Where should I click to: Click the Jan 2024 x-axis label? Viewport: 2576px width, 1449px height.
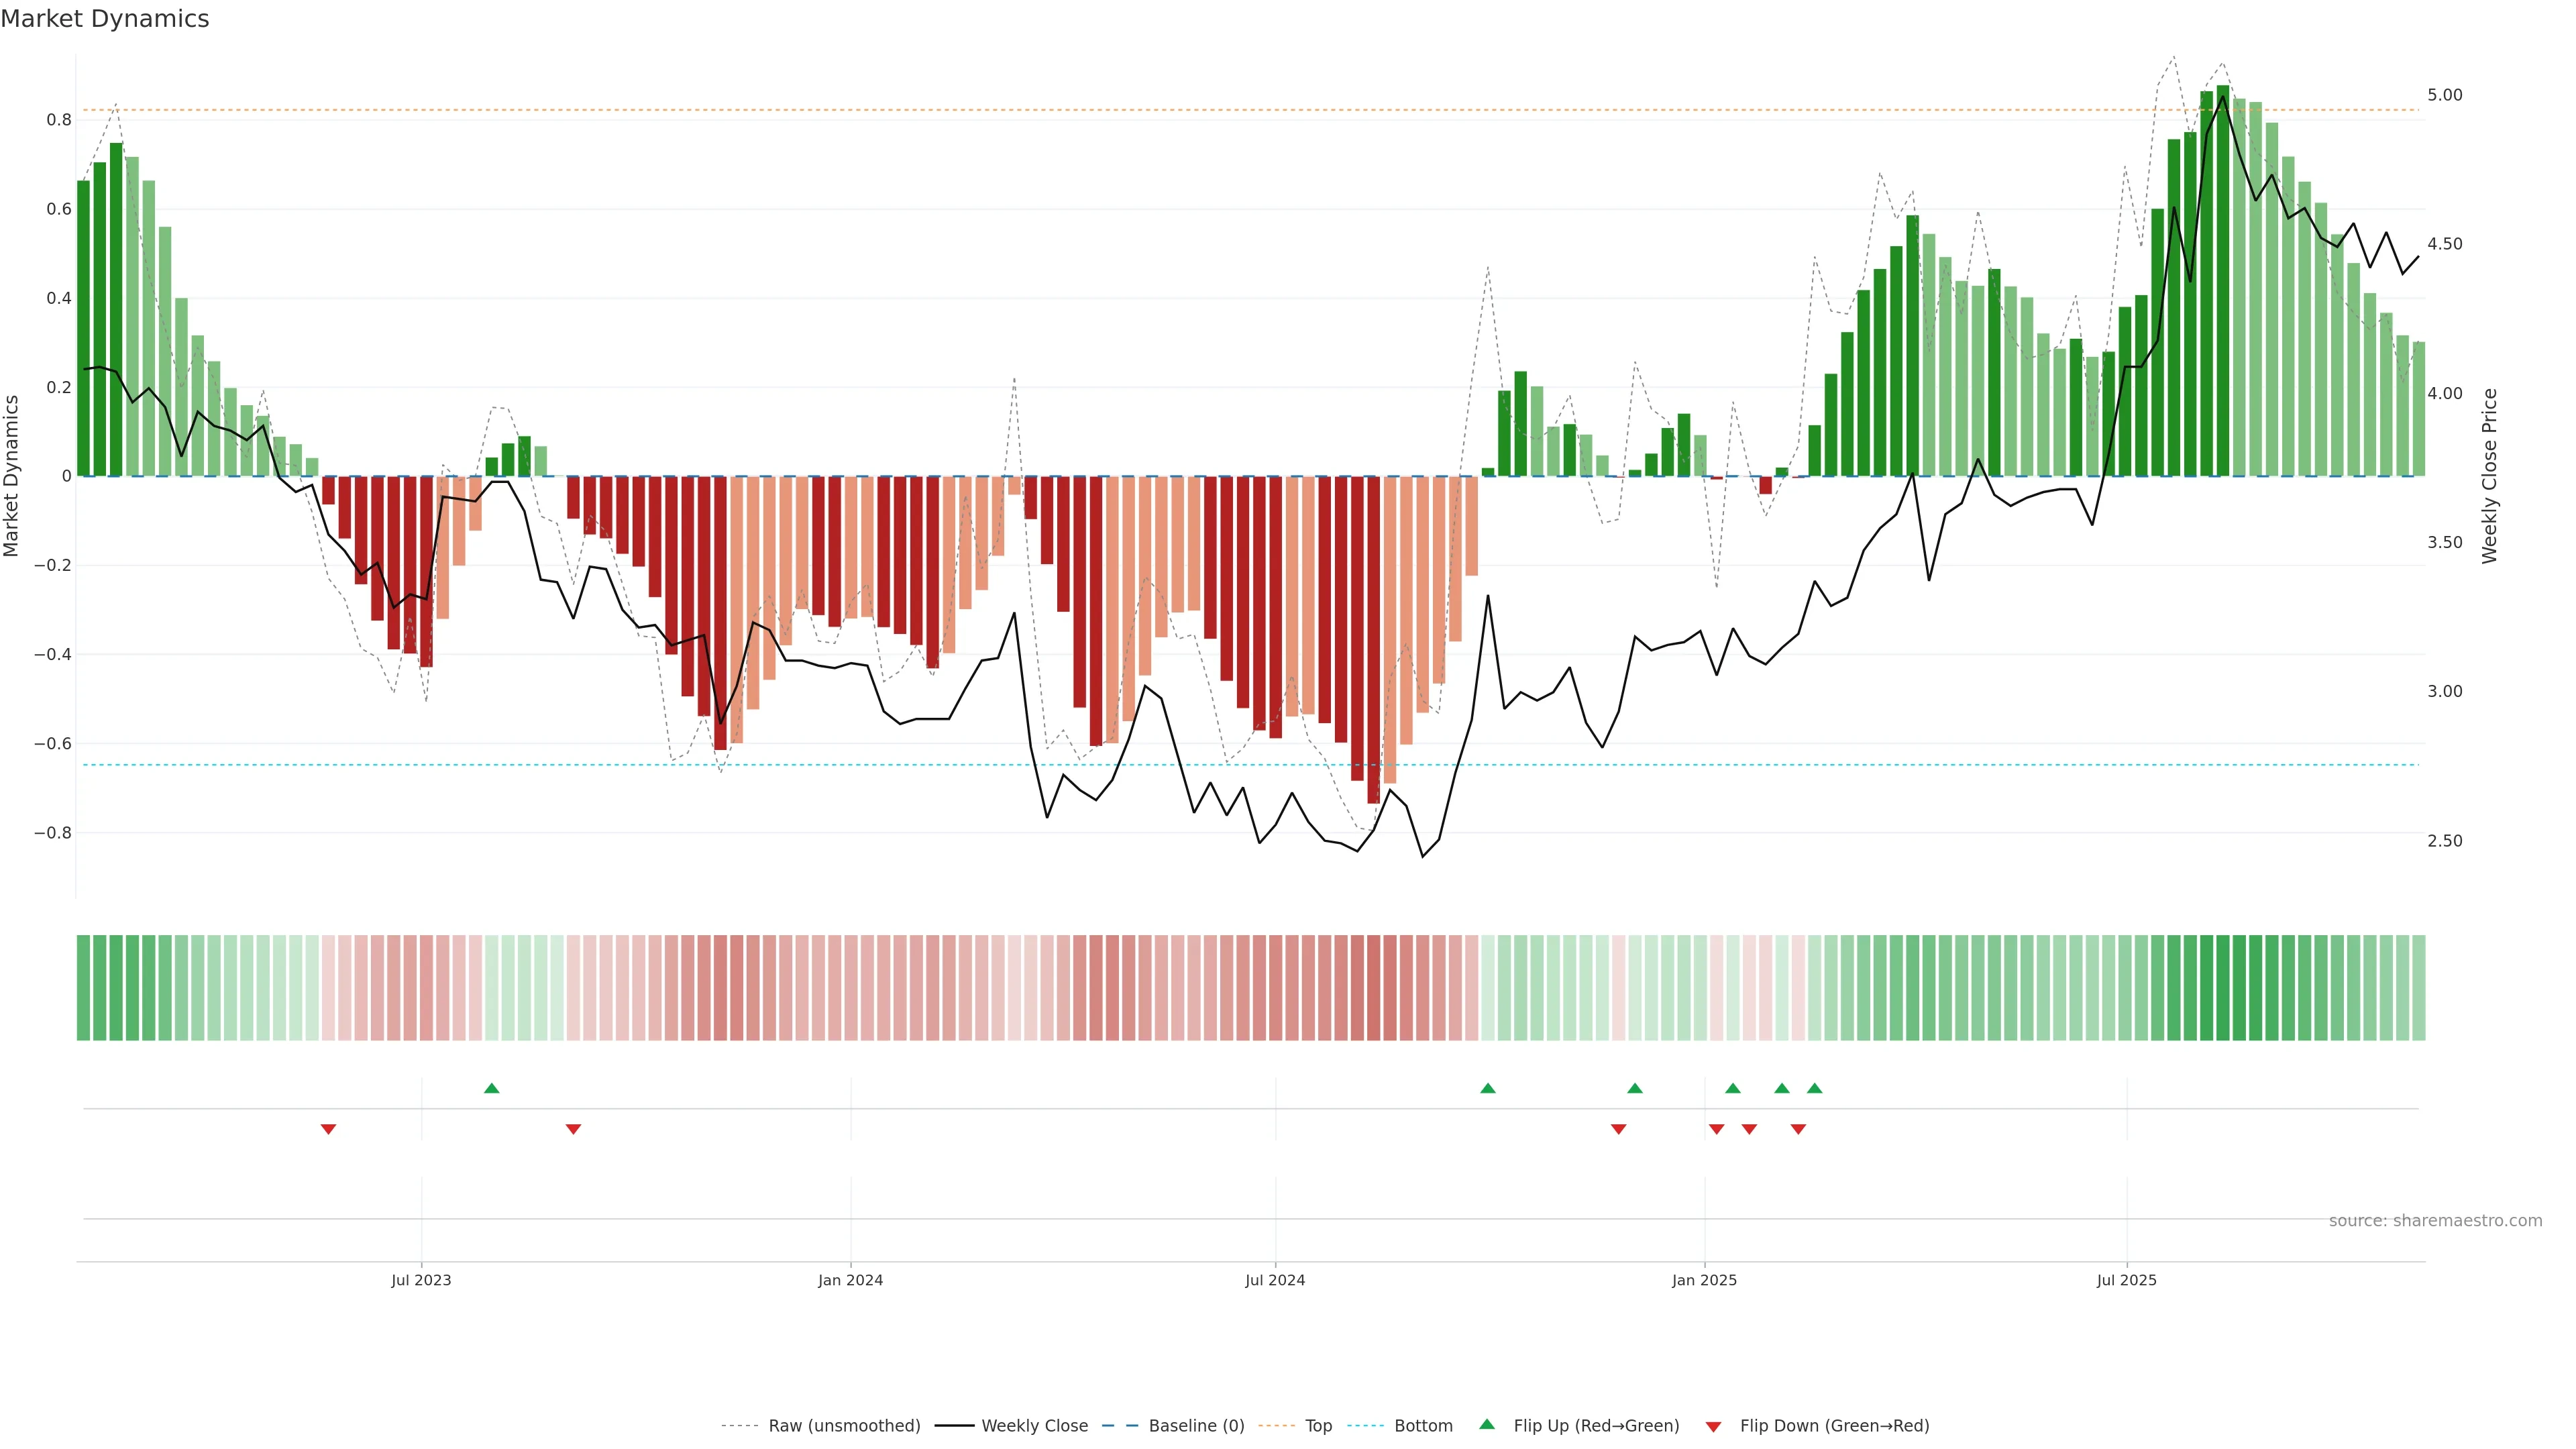coord(850,1280)
